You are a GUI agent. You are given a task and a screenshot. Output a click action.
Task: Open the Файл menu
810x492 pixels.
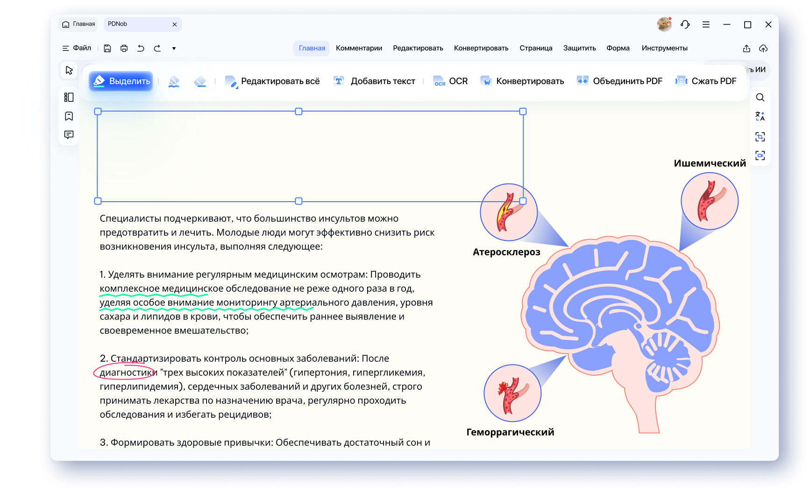point(77,48)
